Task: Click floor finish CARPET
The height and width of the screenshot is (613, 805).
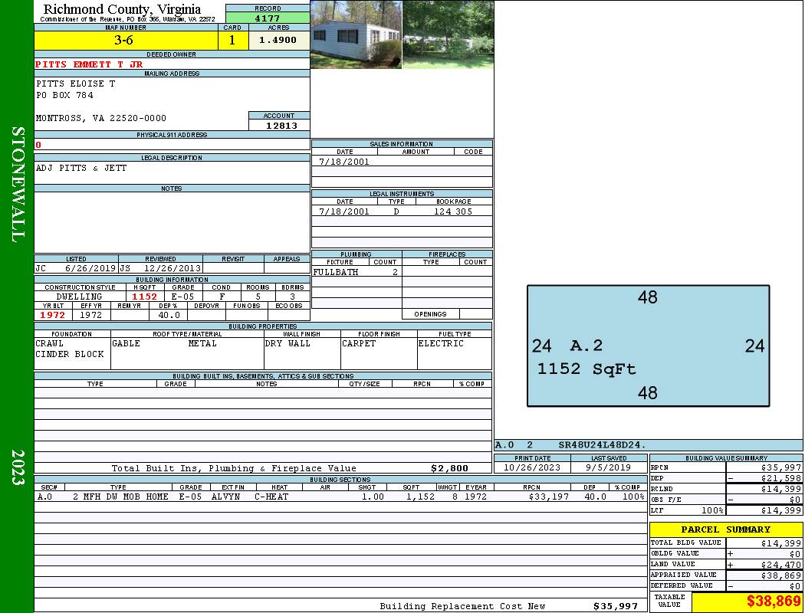Action: 359,343
